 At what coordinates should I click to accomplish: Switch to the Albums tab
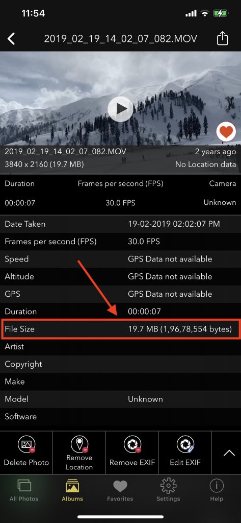tap(72, 490)
